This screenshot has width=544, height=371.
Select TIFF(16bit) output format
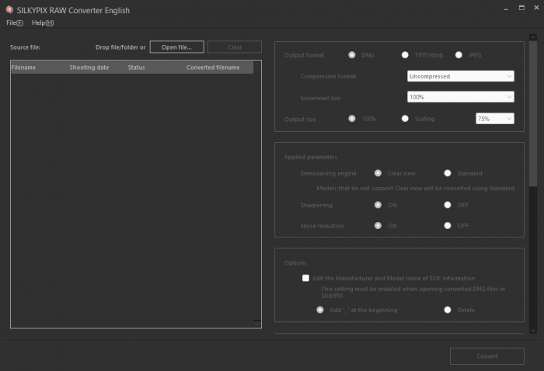point(405,55)
